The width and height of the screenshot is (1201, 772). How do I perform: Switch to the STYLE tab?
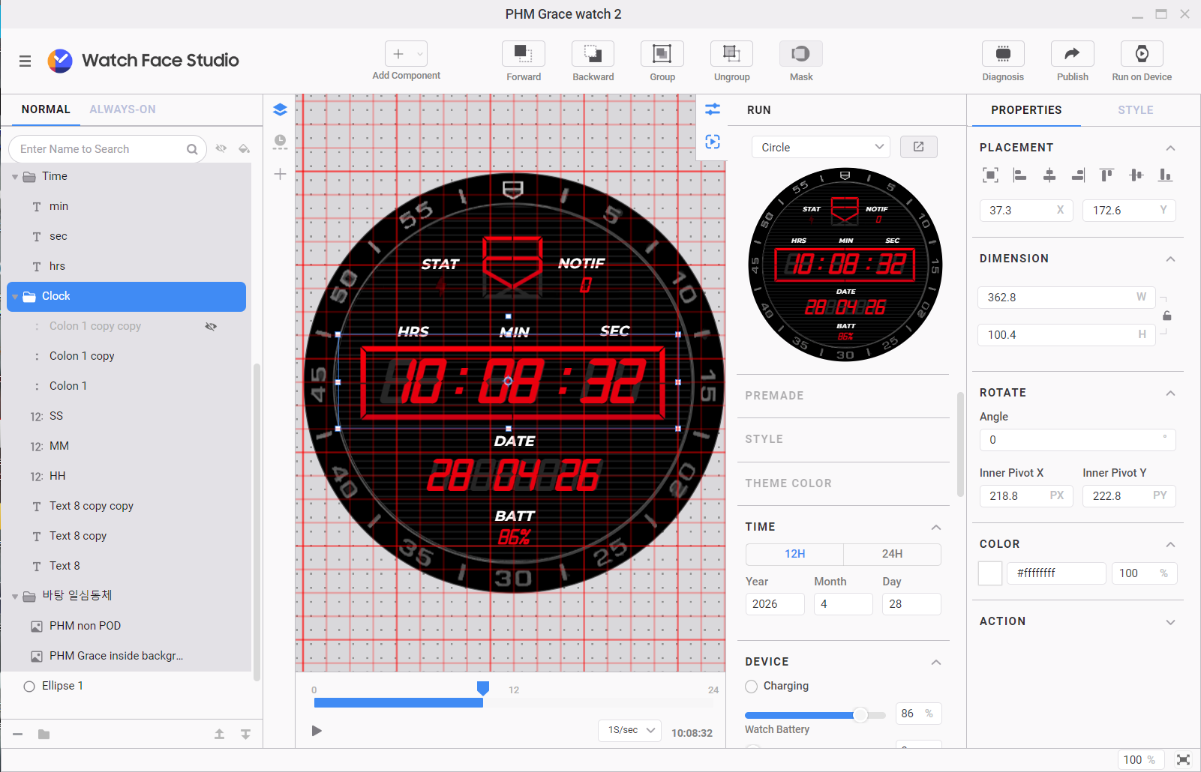[1135, 110]
